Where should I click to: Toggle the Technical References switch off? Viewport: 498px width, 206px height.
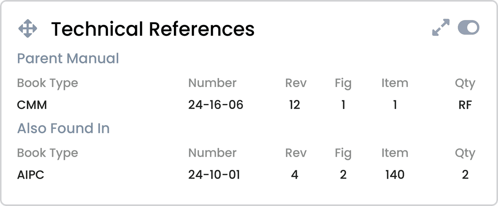pyautogui.click(x=469, y=28)
